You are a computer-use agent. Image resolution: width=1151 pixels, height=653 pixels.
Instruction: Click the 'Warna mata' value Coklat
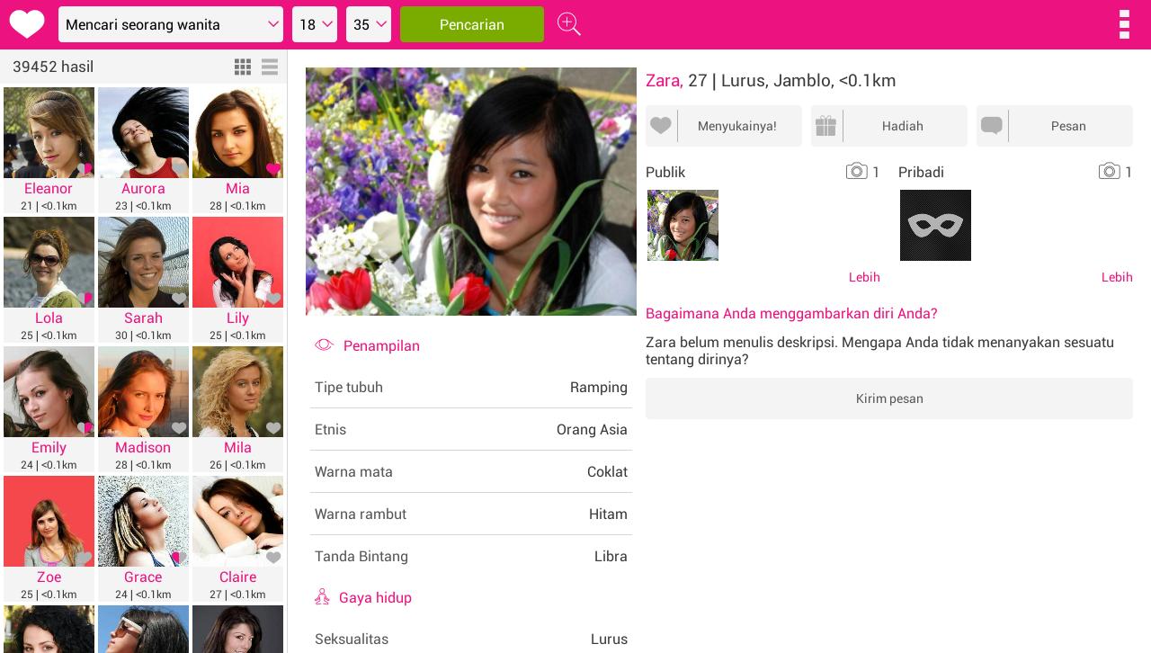[607, 471]
